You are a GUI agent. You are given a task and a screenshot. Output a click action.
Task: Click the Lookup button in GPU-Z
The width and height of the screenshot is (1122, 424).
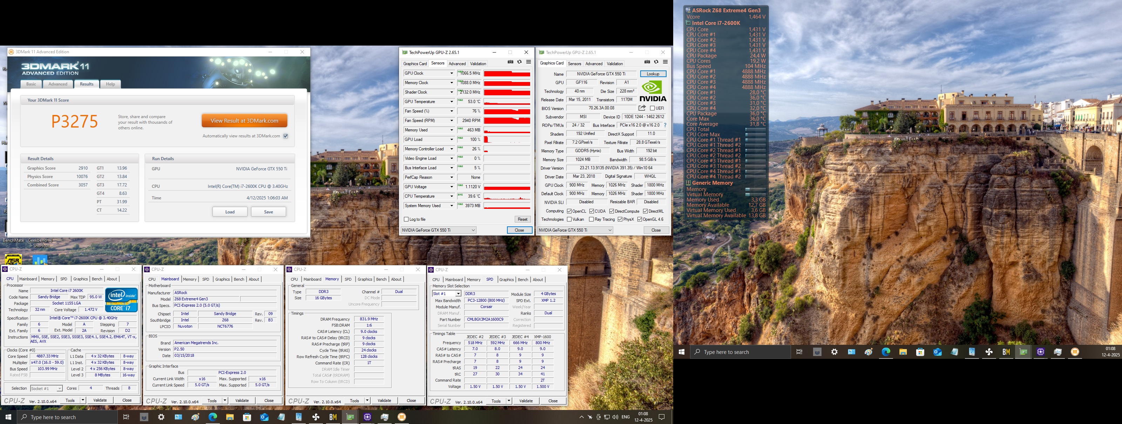click(653, 74)
